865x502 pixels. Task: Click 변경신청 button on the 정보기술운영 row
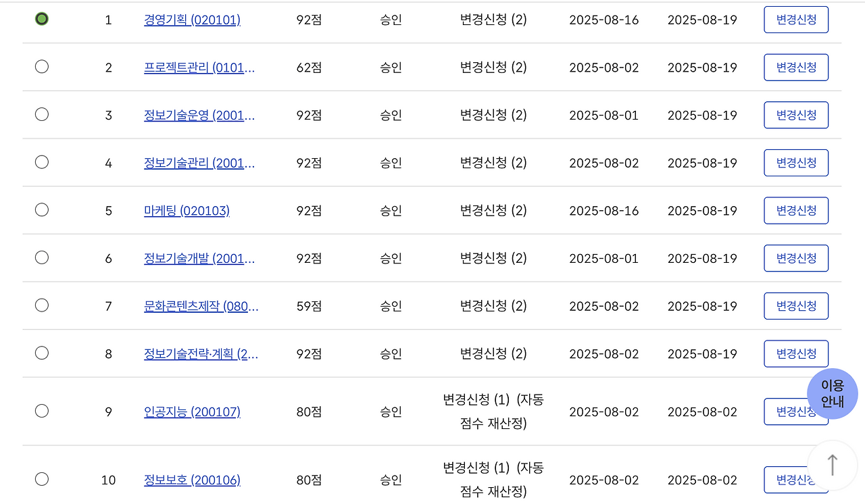(795, 115)
